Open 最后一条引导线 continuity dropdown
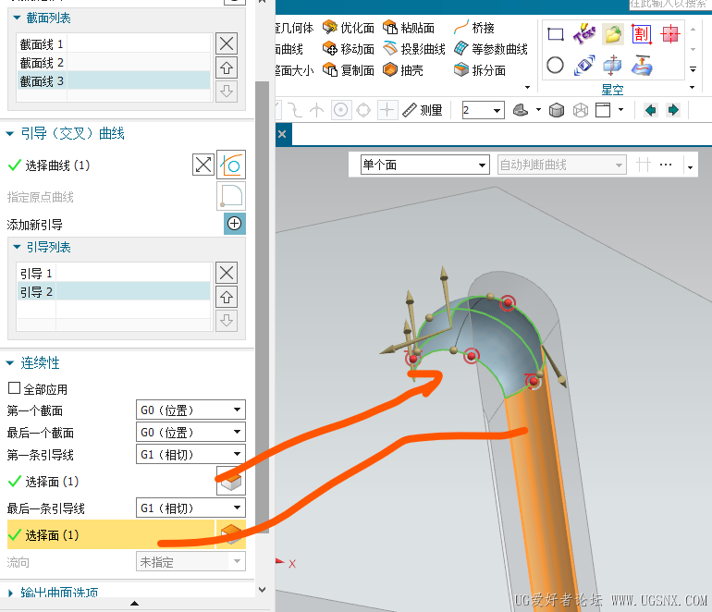Viewport: 712px width, 612px height. (x=190, y=508)
